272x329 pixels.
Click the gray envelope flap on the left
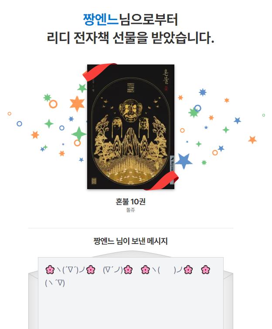coord(33,300)
